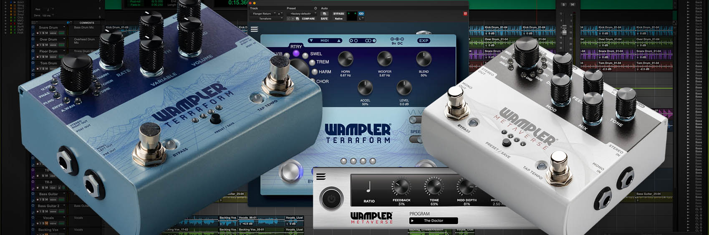The height and width of the screenshot is (235, 709).
Task: Click the Terraform plugin bypass footswitch
Action: pos(291,172)
